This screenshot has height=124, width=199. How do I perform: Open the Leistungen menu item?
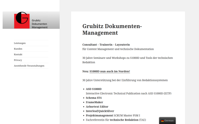(20, 43)
